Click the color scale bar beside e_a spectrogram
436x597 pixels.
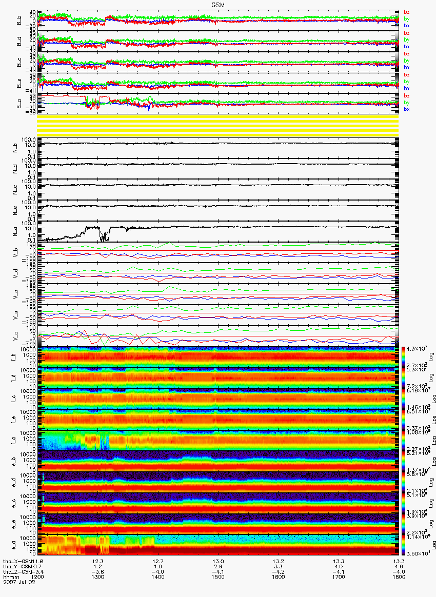point(404,545)
